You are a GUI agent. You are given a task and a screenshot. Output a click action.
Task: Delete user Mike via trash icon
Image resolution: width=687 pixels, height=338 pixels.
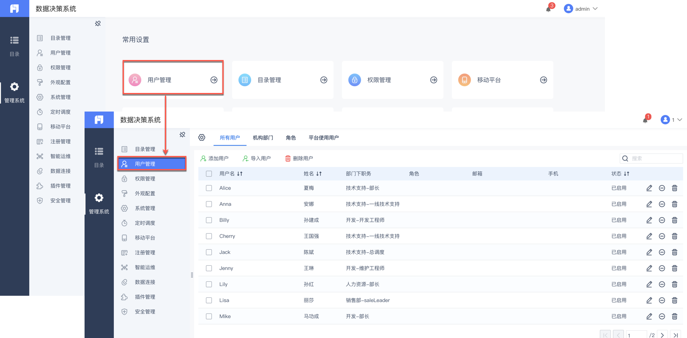(675, 316)
